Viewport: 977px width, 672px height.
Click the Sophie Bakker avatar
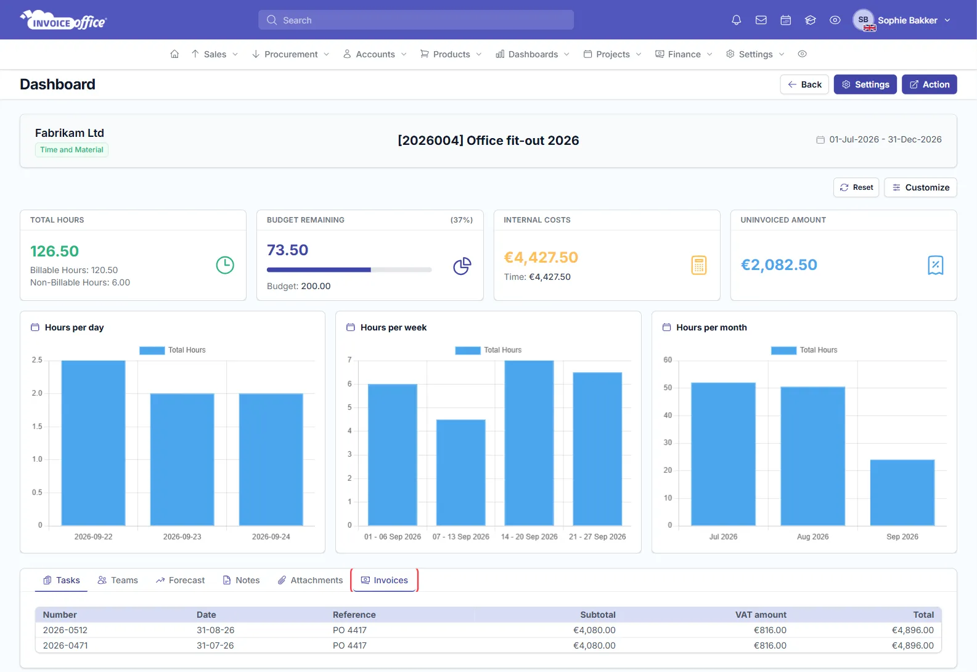pyautogui.click(x=864, y=20)
